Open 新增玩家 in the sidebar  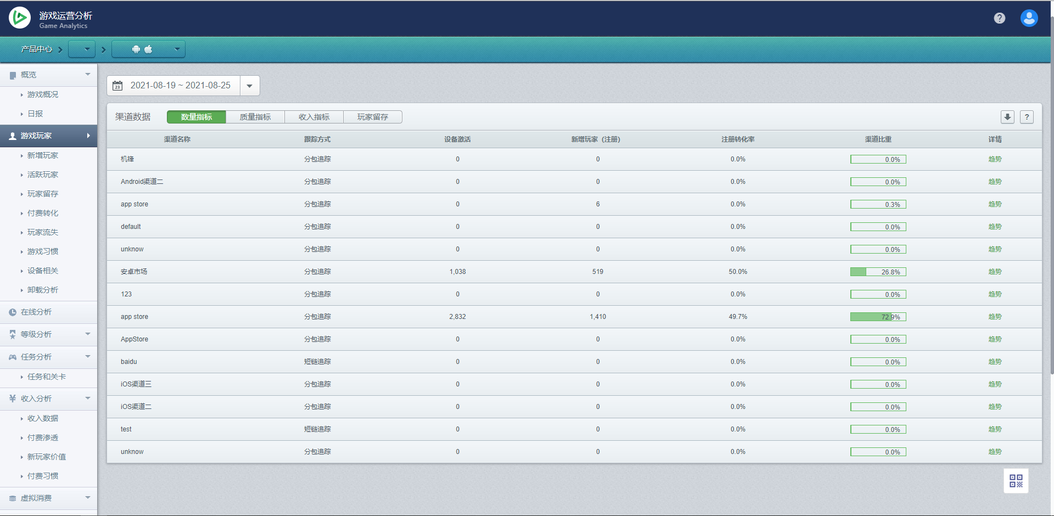(x=43, y=155)
